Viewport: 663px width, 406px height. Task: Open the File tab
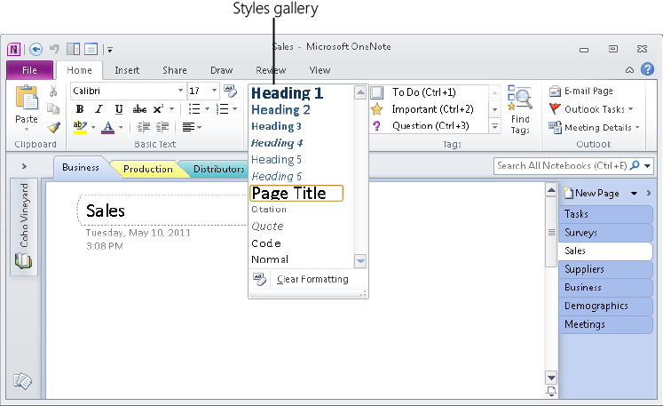tap(29, 70)
